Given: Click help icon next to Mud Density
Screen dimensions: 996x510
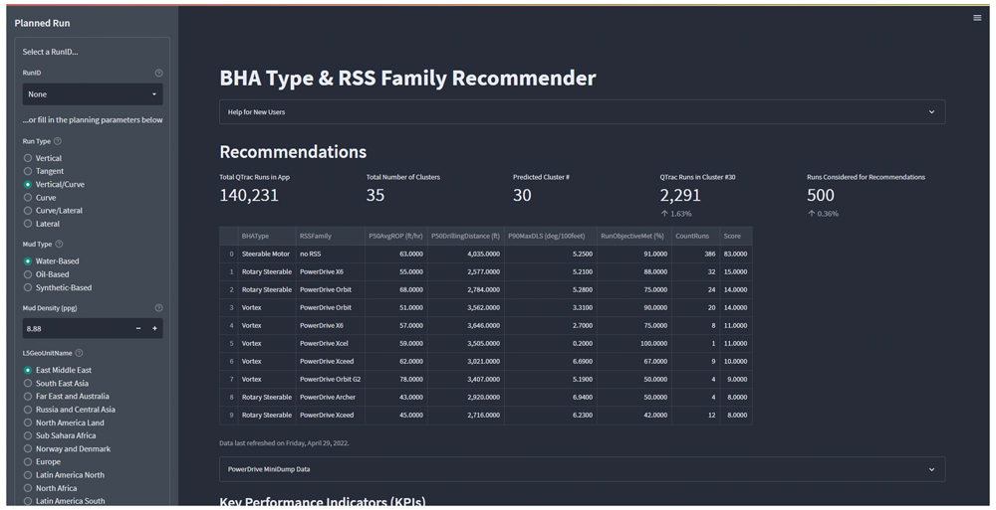Looking at the screenshot, I should point(158,308).
